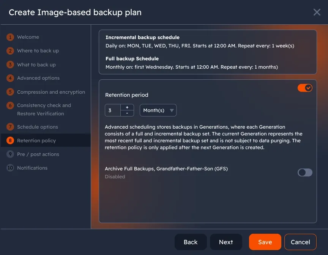This screenshot has width=328, height=255.
Task: Click the retention period number field
Action: pyautogui.click(x=113, y=110)
